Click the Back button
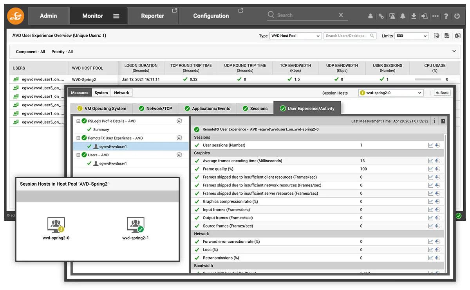 coord(442,93)
